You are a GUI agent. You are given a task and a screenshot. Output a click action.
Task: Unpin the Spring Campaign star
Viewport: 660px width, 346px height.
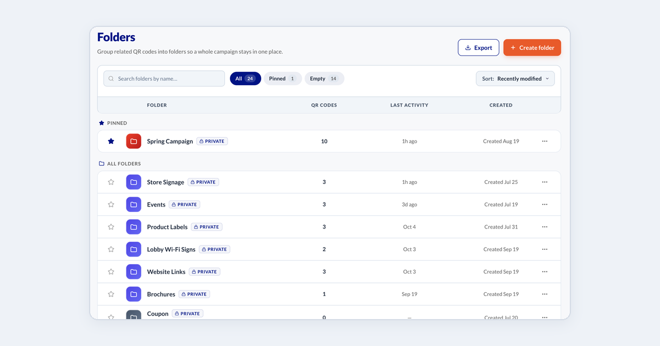tap(111, 141)
